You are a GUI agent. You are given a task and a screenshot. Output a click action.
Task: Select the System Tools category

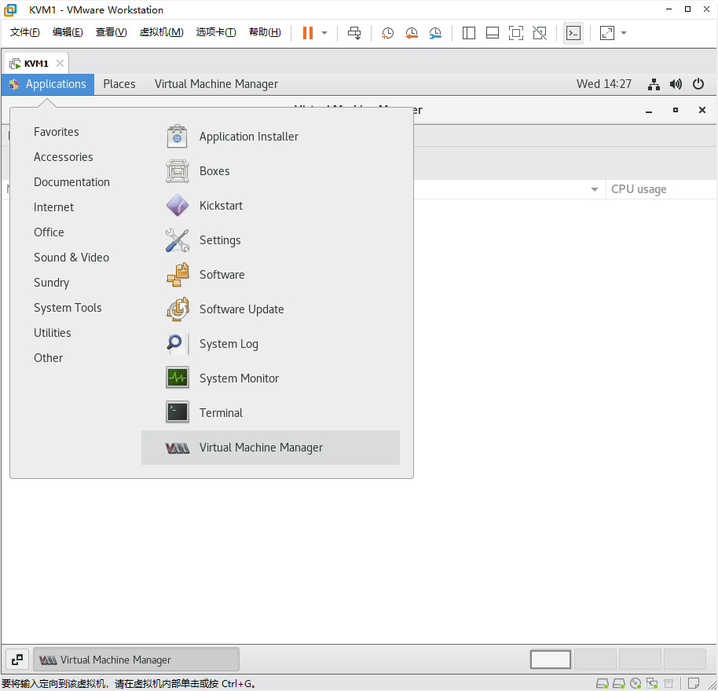[68, 308]
